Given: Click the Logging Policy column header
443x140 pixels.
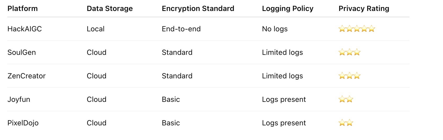Looking at the screenshot, I should [287, 9].
